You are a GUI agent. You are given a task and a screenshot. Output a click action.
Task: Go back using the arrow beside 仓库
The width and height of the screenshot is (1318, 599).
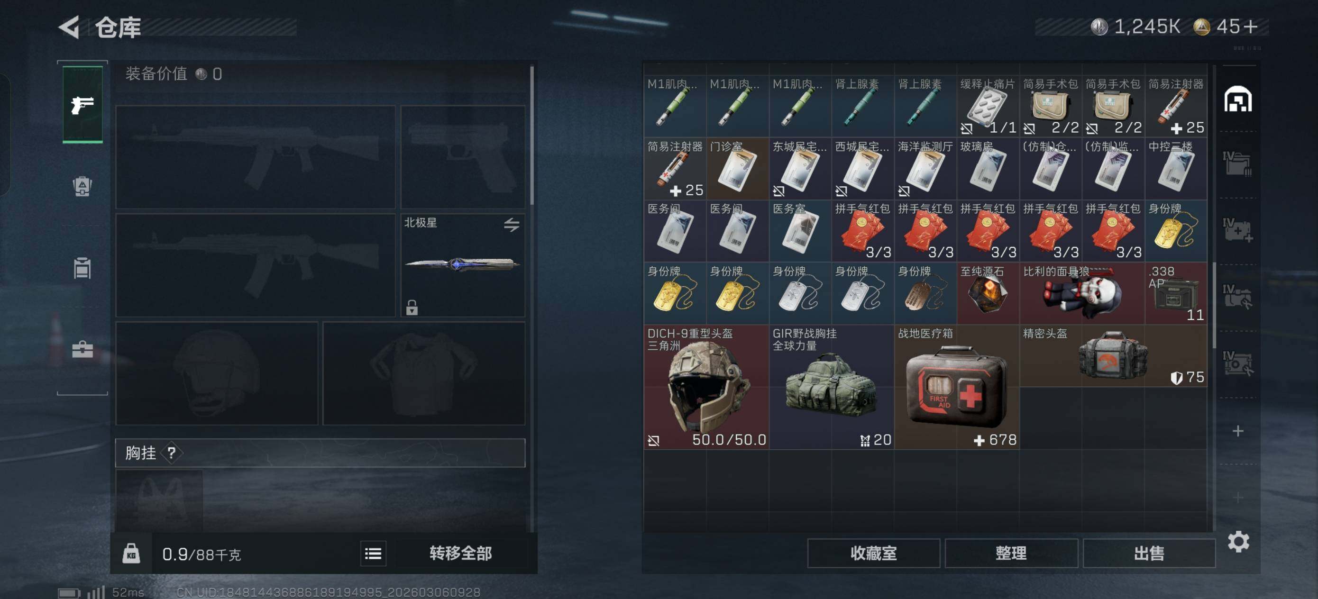coord(69,27)
